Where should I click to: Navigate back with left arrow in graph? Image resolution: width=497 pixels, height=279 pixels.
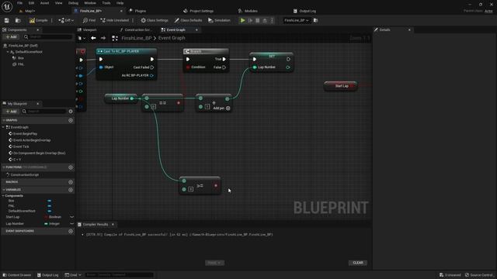click(x=93, y=38)
